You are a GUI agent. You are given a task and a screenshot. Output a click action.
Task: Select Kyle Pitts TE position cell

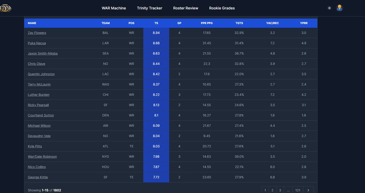(131, 146)
